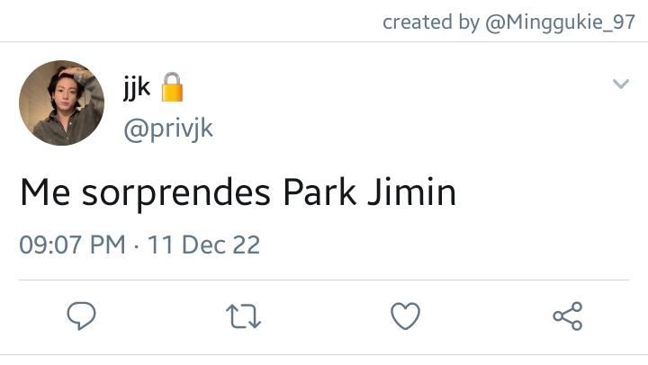
Task: Click the dot separator between time and date
Action: tap(137, 247)
